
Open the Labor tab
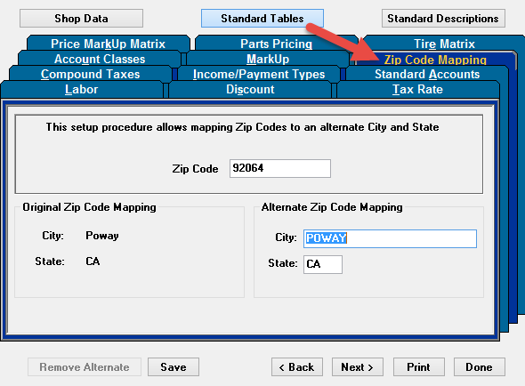click(x=81, y=90)
